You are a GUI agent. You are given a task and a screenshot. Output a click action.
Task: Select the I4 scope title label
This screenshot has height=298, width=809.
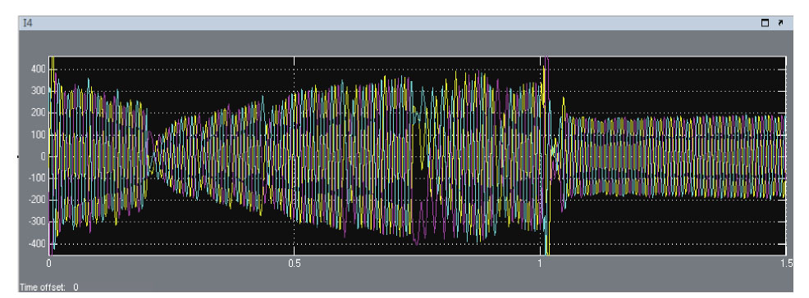(27, 23)
